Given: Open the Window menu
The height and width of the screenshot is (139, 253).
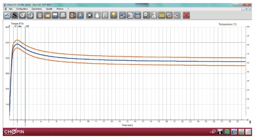Looking at the screenshot, I should [x=60, y=9].
